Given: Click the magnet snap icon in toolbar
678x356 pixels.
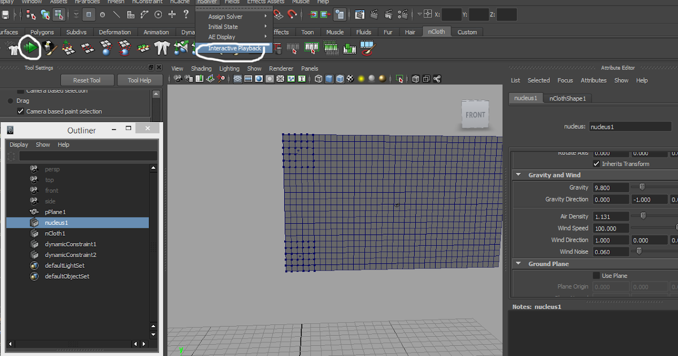Looking at the screenshot, I should pos(293,15).
